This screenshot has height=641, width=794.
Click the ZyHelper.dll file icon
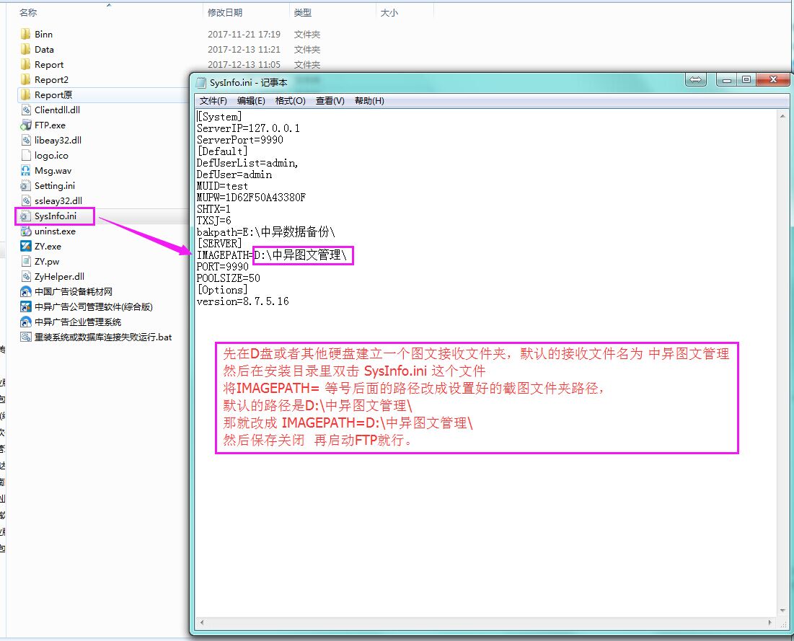point(26,276)
